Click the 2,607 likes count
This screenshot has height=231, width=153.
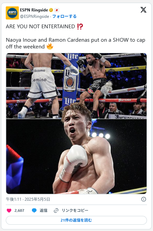19,210
